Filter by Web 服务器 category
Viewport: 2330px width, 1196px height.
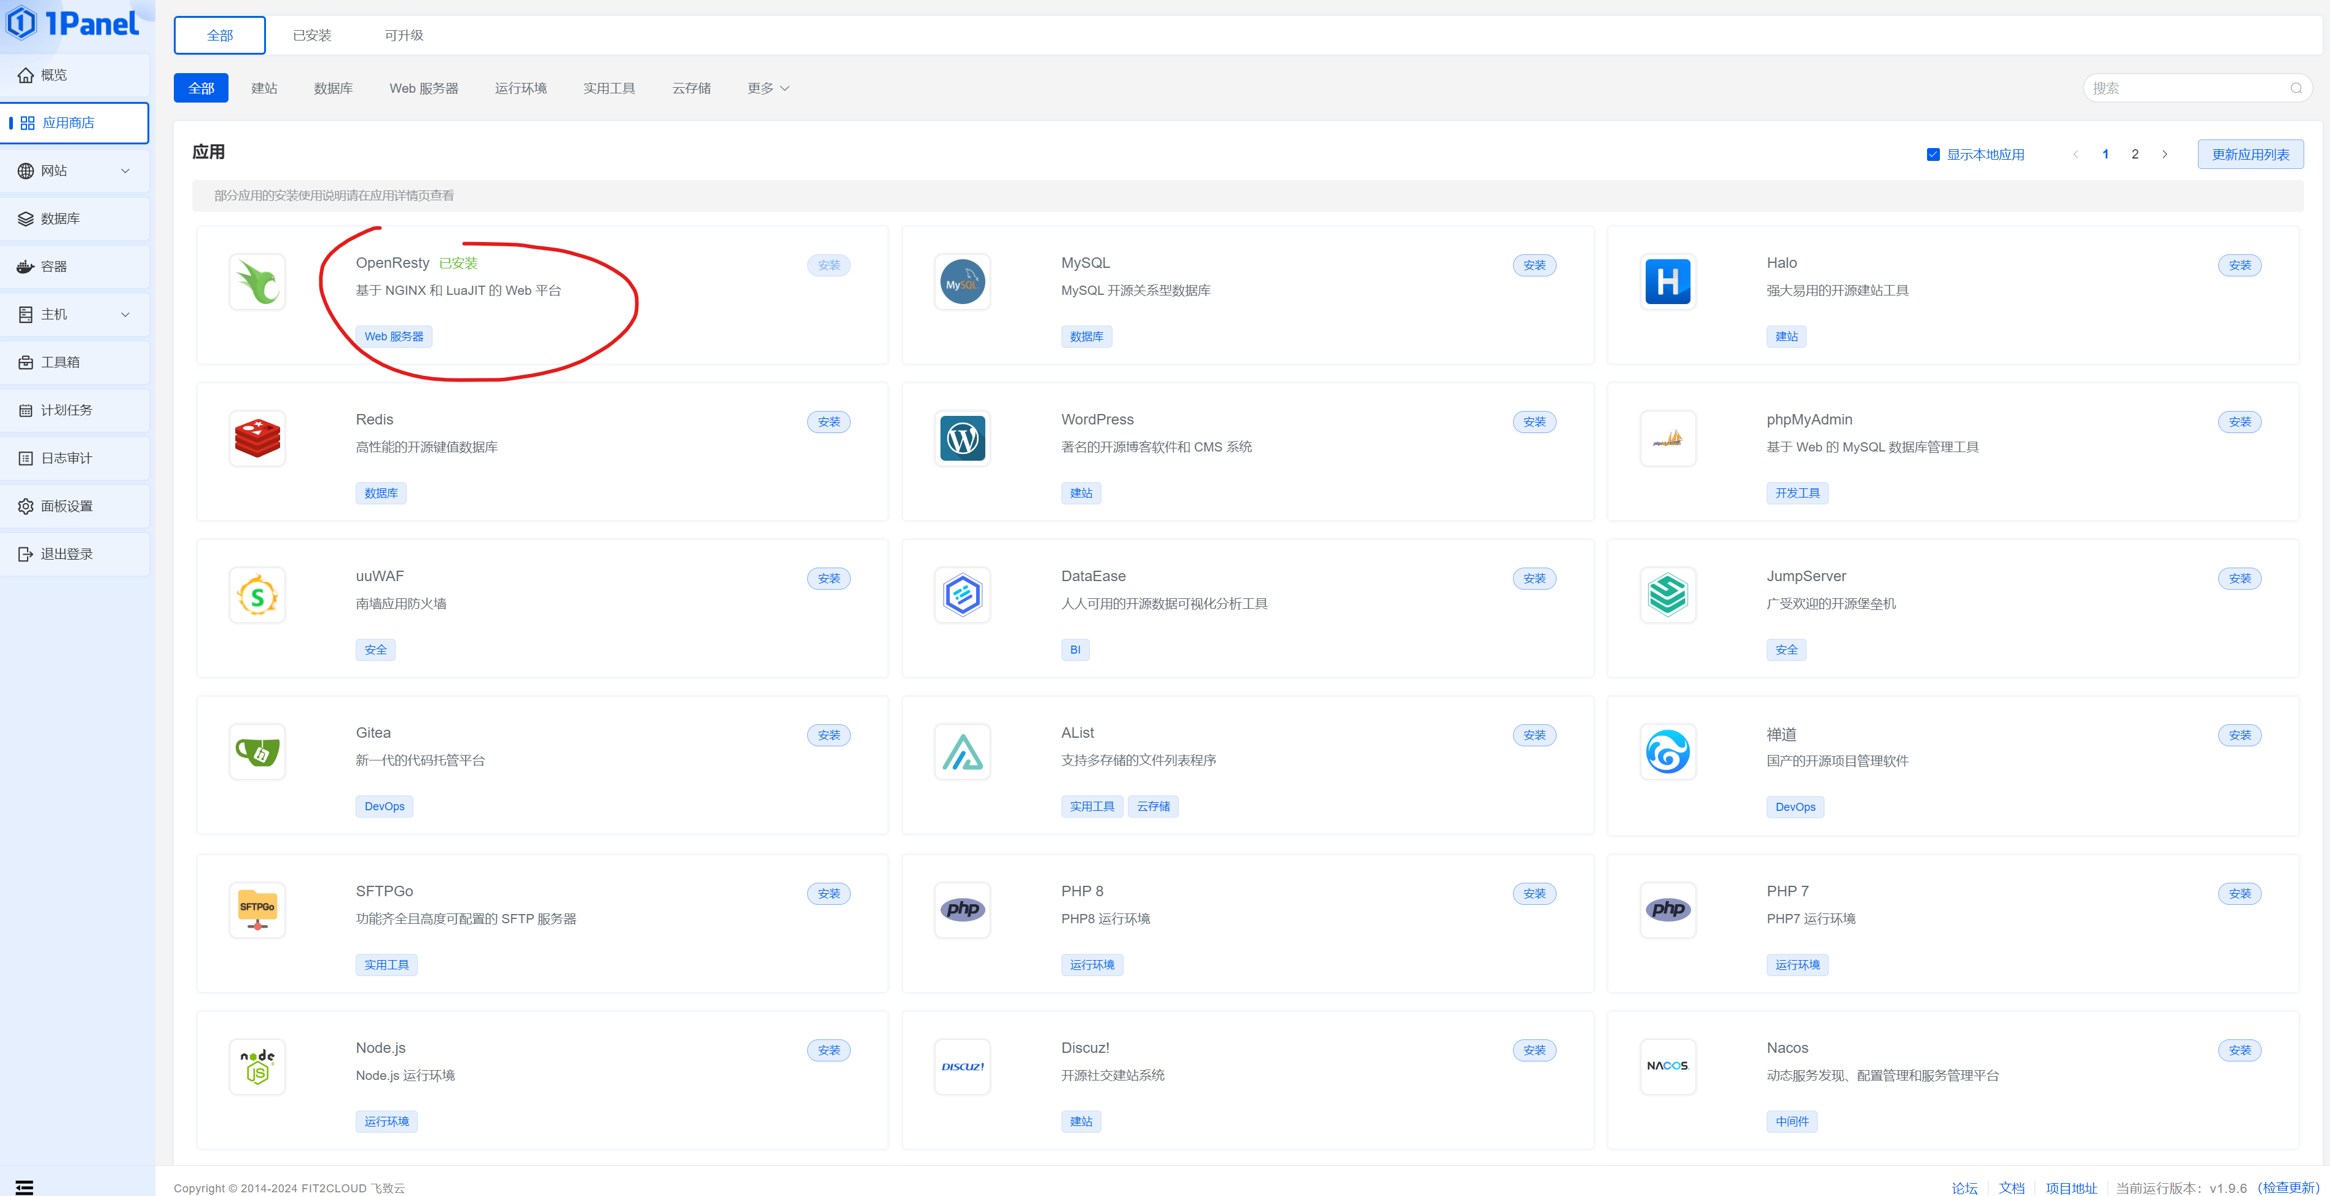(423, 88)
